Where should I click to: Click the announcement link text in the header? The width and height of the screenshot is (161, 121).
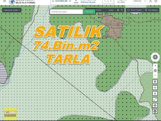coord(88,1)
